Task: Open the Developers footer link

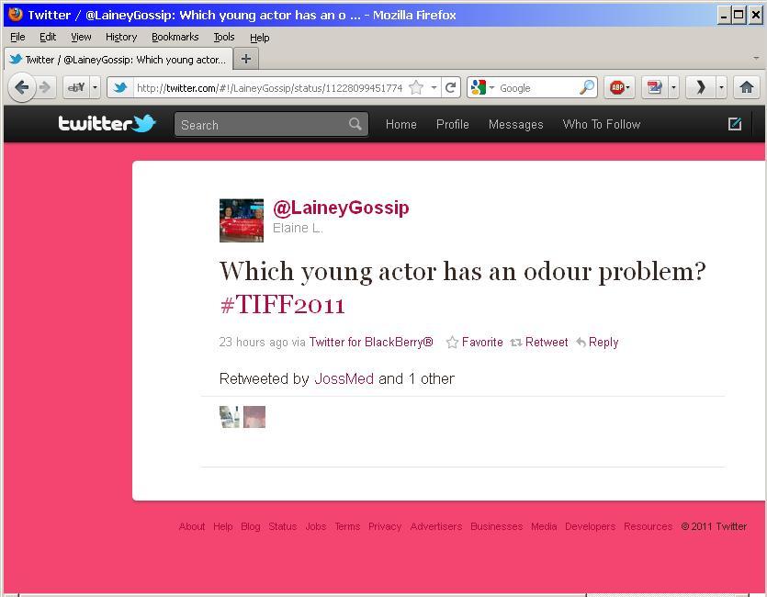Action: click(x=591, y=526)
